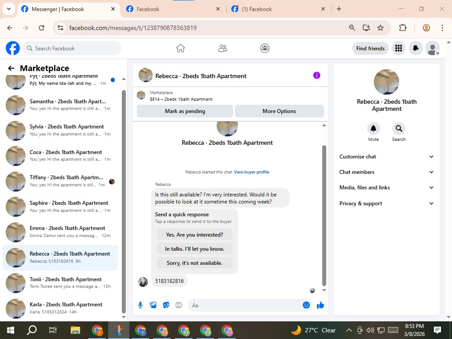Click the conversation list scrollbar
The width and height of the screenshot is (452, 339).
(124, 201)
